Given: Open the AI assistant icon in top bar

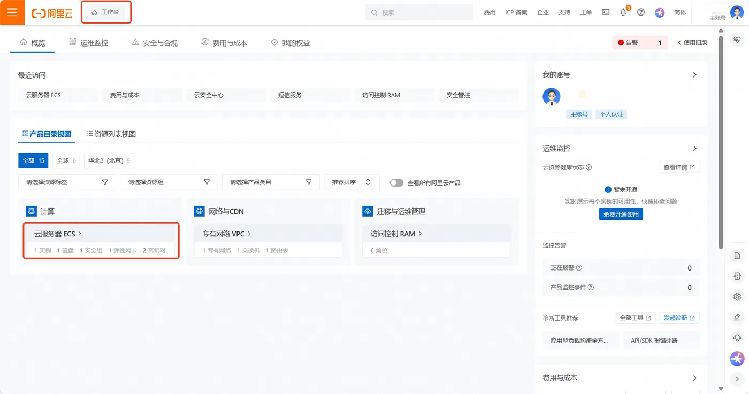Looking at the screenshot, I should (660, 12).
